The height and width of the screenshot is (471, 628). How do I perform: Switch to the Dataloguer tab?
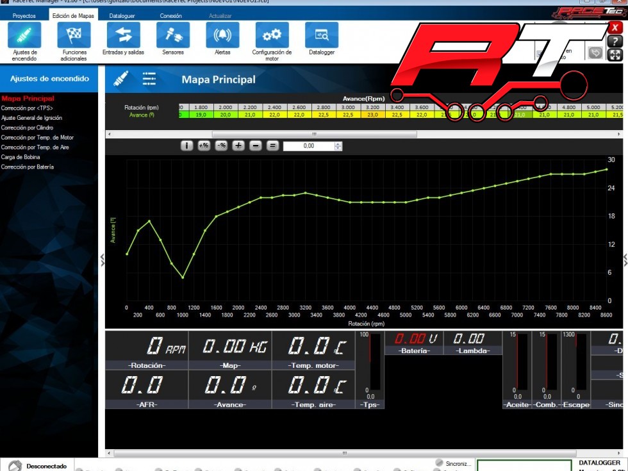pyautogui.click(x=122, y=16)
